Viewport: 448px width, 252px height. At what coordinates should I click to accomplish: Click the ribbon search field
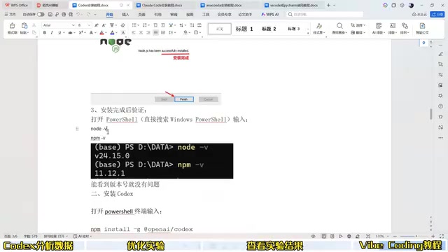tap(325, 14)
